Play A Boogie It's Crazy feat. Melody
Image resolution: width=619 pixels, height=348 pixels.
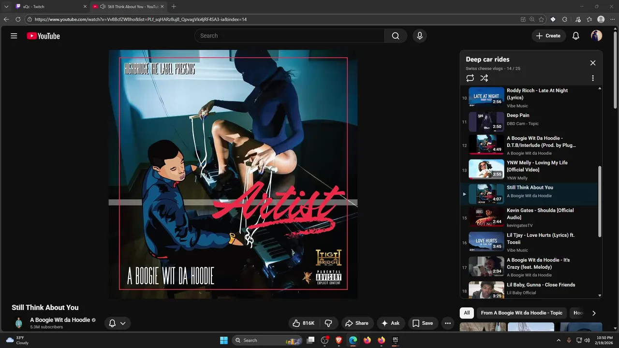[530, 267]
